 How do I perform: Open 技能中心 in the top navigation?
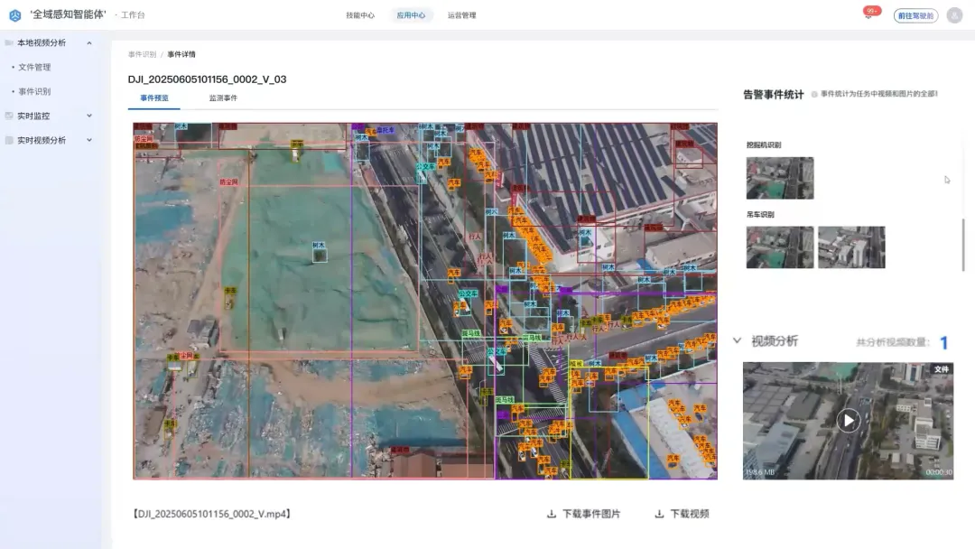tap(360, 15)
